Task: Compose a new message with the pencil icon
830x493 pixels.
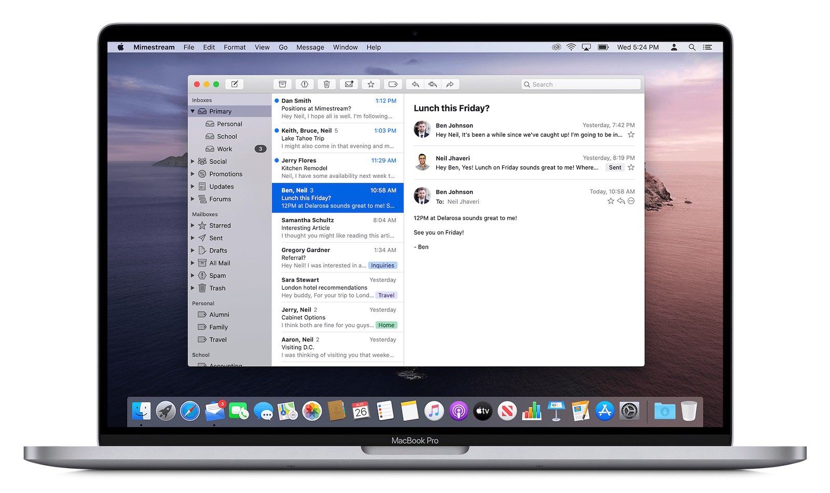Action: pos(234,84)
